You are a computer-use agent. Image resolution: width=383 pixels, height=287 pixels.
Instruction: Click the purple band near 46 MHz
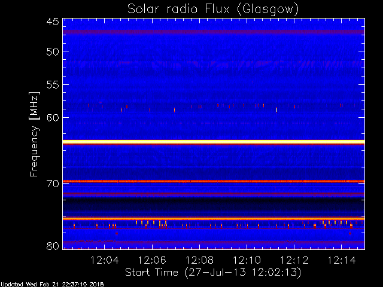214,32
